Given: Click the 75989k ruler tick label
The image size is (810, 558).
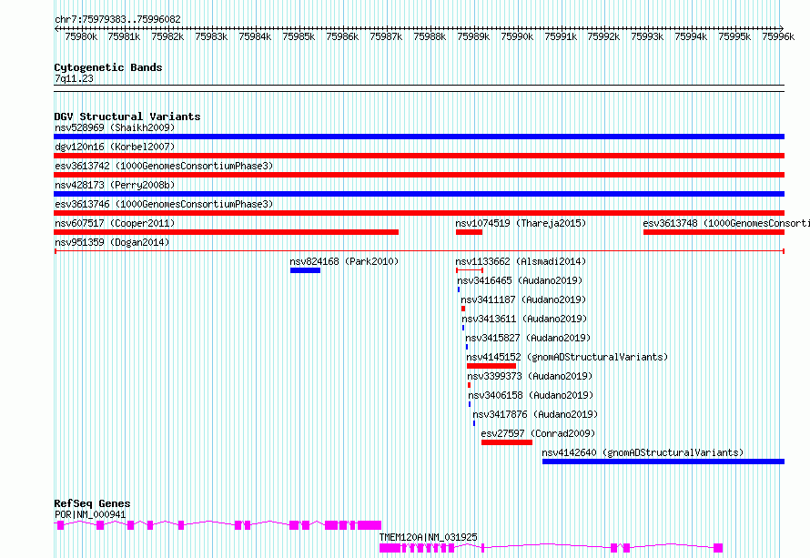Looking at the screenshot, I should point(473,36).
